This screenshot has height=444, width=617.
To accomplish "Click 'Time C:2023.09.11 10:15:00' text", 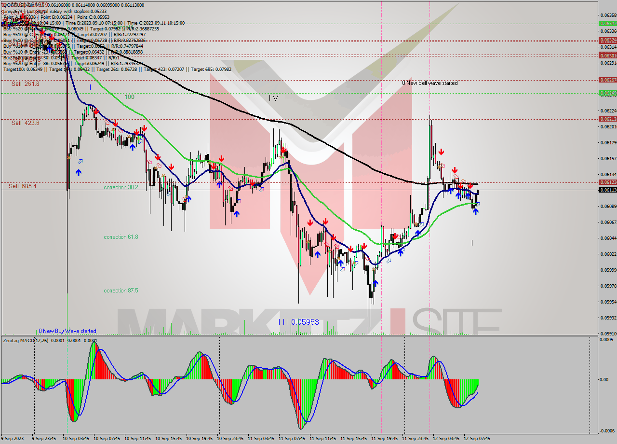I will click(157, 23).
